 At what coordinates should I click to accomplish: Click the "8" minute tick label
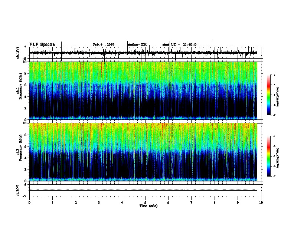(x=215, y=203)
